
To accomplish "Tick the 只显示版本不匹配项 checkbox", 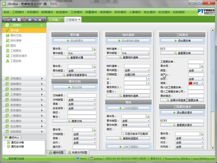I will (x=123, y=134).
